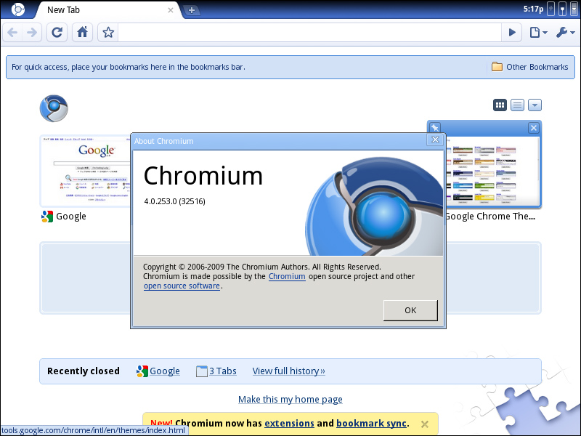581x436 pixels.
Task: Select the New Tab tab
Action: coord(87,10)
